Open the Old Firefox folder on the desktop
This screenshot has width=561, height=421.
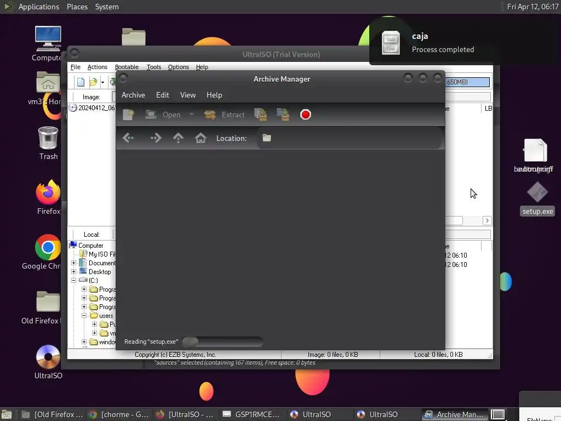[x=43, y=307]
